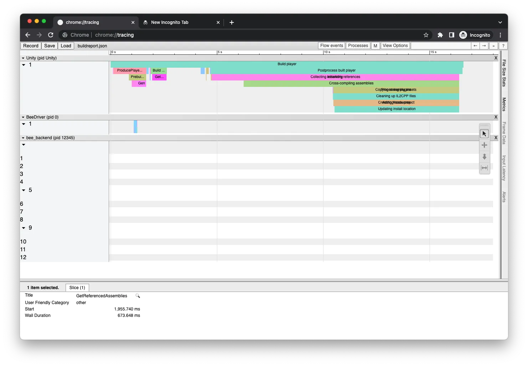The height and width of the screenshot is (366, 528).
Task: Click the magnifier icon next to GetReferencedAssemblies
Action: (138, 296)
